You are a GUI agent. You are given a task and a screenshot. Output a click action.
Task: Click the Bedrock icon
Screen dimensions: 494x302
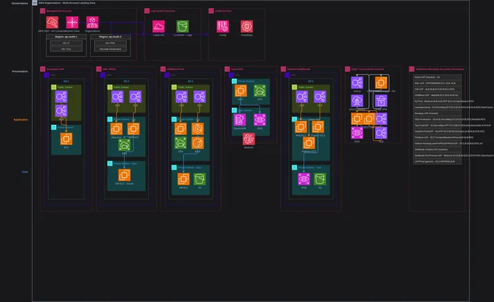click(248, 139)
